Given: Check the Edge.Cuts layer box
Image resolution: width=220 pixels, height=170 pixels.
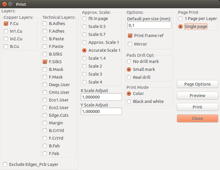Looking at the screenshot, I should [x=45, y=115].
